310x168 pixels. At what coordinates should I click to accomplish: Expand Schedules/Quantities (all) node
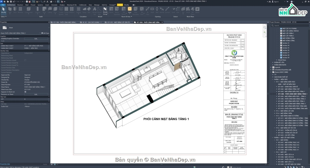click(x=271, y=70)
